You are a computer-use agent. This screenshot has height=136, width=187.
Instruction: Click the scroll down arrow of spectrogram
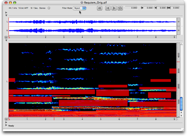tap(181, 116)
